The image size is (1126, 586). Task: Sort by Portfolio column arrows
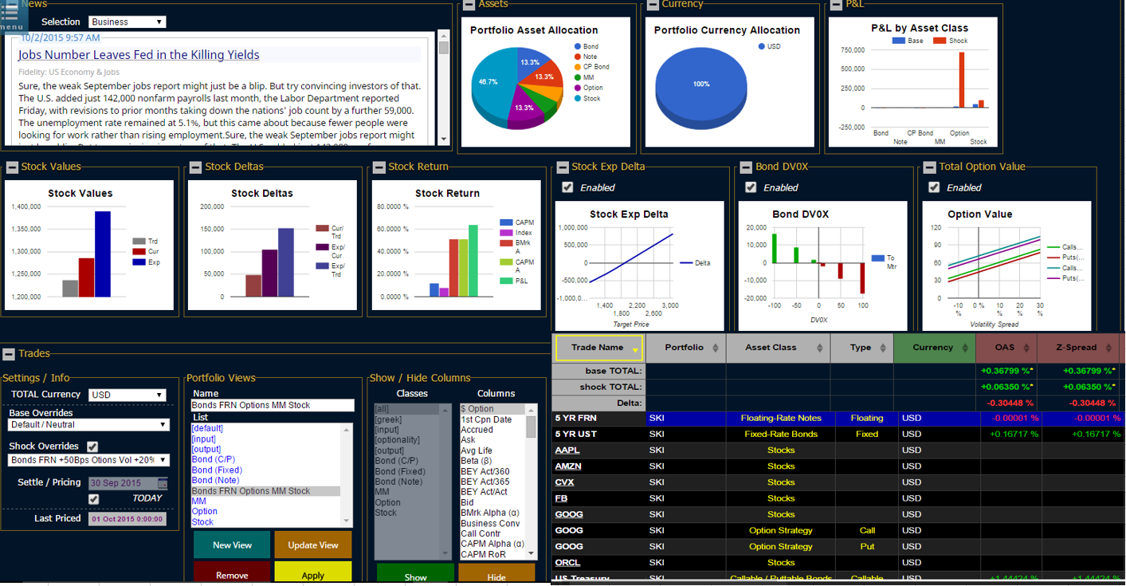click(x=715, y=348)
